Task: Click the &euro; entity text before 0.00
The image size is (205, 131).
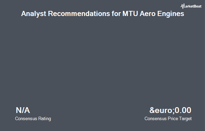Action: tap(162, 110)
